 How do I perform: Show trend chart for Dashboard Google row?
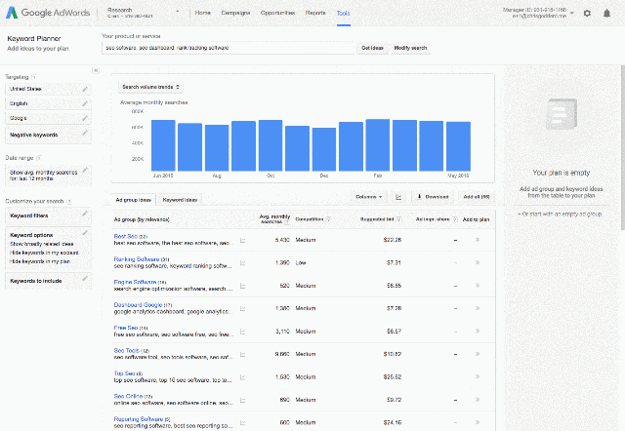coord(243,308)
